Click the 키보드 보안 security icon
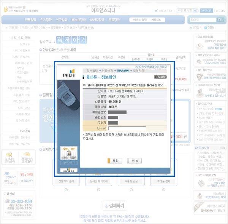 (69, 153)
